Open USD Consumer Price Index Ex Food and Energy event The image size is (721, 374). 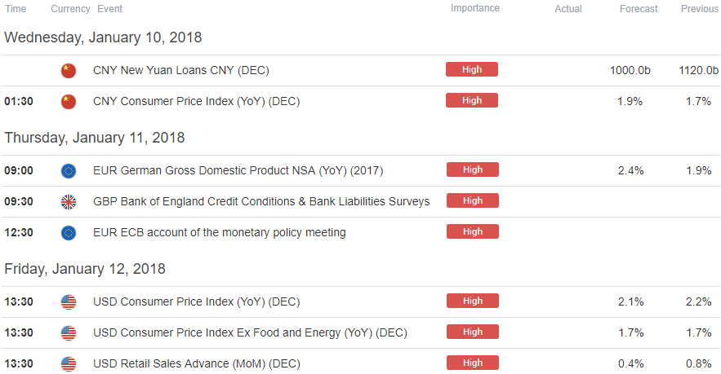(250, 332)
